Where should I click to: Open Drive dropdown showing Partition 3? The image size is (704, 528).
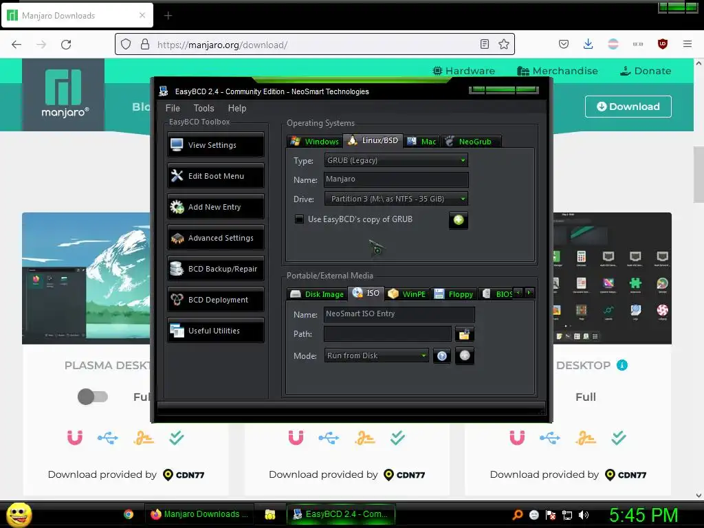tap(396, 199)
